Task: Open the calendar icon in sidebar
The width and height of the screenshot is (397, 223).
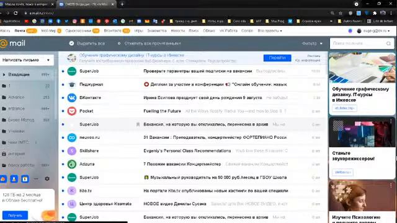Action: (x=25, y=179)
